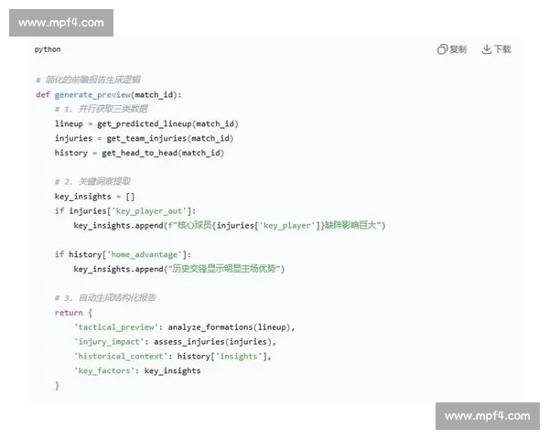549x439 pixels.
Task: Click the python language label
Action: point(48,49)
